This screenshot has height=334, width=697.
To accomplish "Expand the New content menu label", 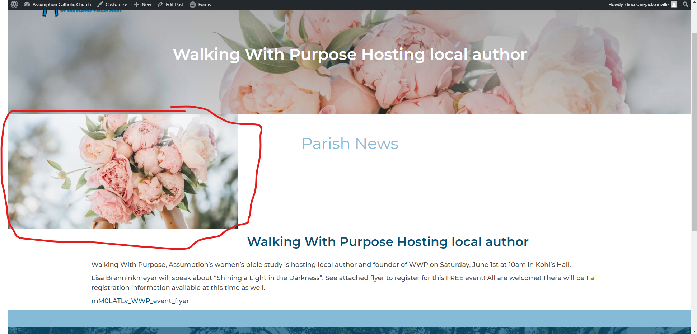I will point(146,5).
